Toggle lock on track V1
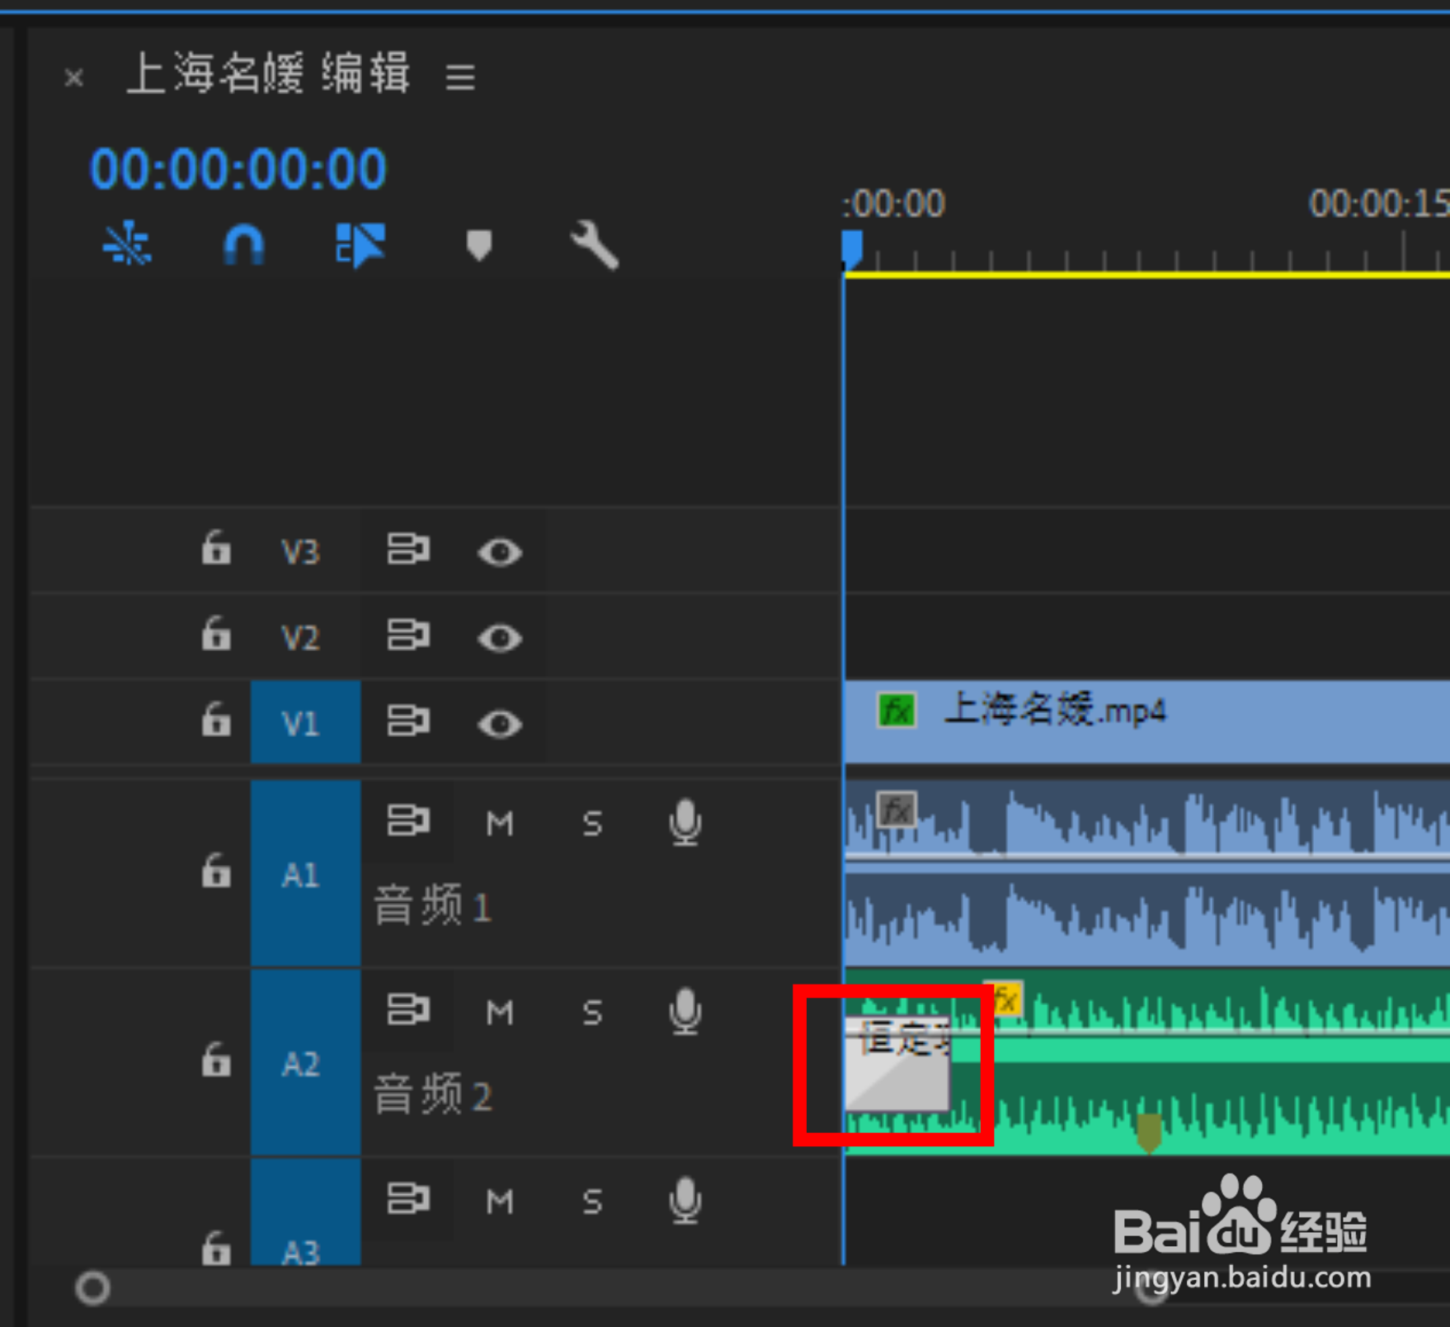The image size is (1450, 1327). click(x=216, y=720)
